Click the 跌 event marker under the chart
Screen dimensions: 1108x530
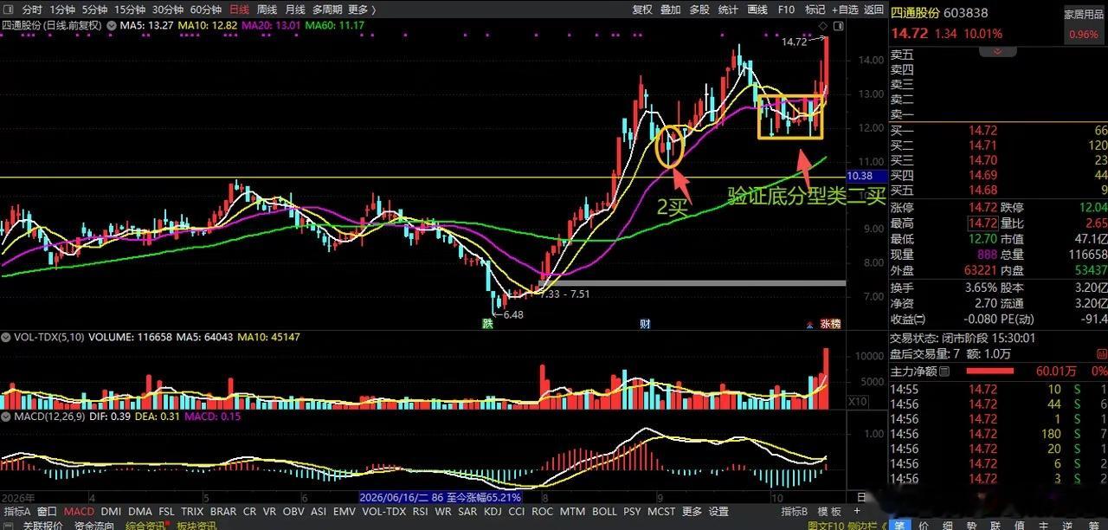(x=488, y=324)
